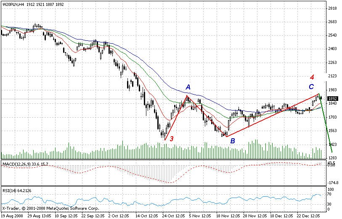Click the RSI scale value 70
Screen dimensions: 342x219
coord(329,194)
